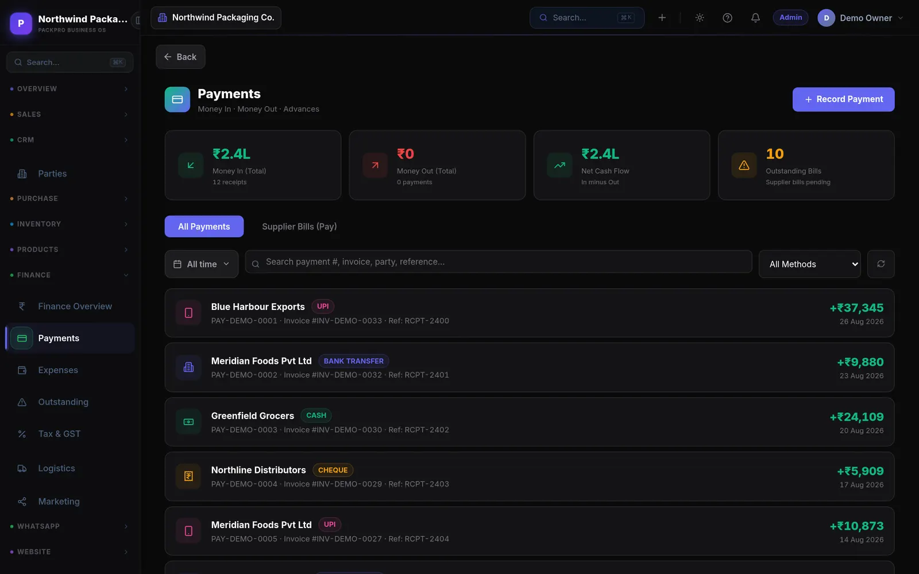
Task: Collapse the sidebar panel icon
Action: click(x=137, y=21)
